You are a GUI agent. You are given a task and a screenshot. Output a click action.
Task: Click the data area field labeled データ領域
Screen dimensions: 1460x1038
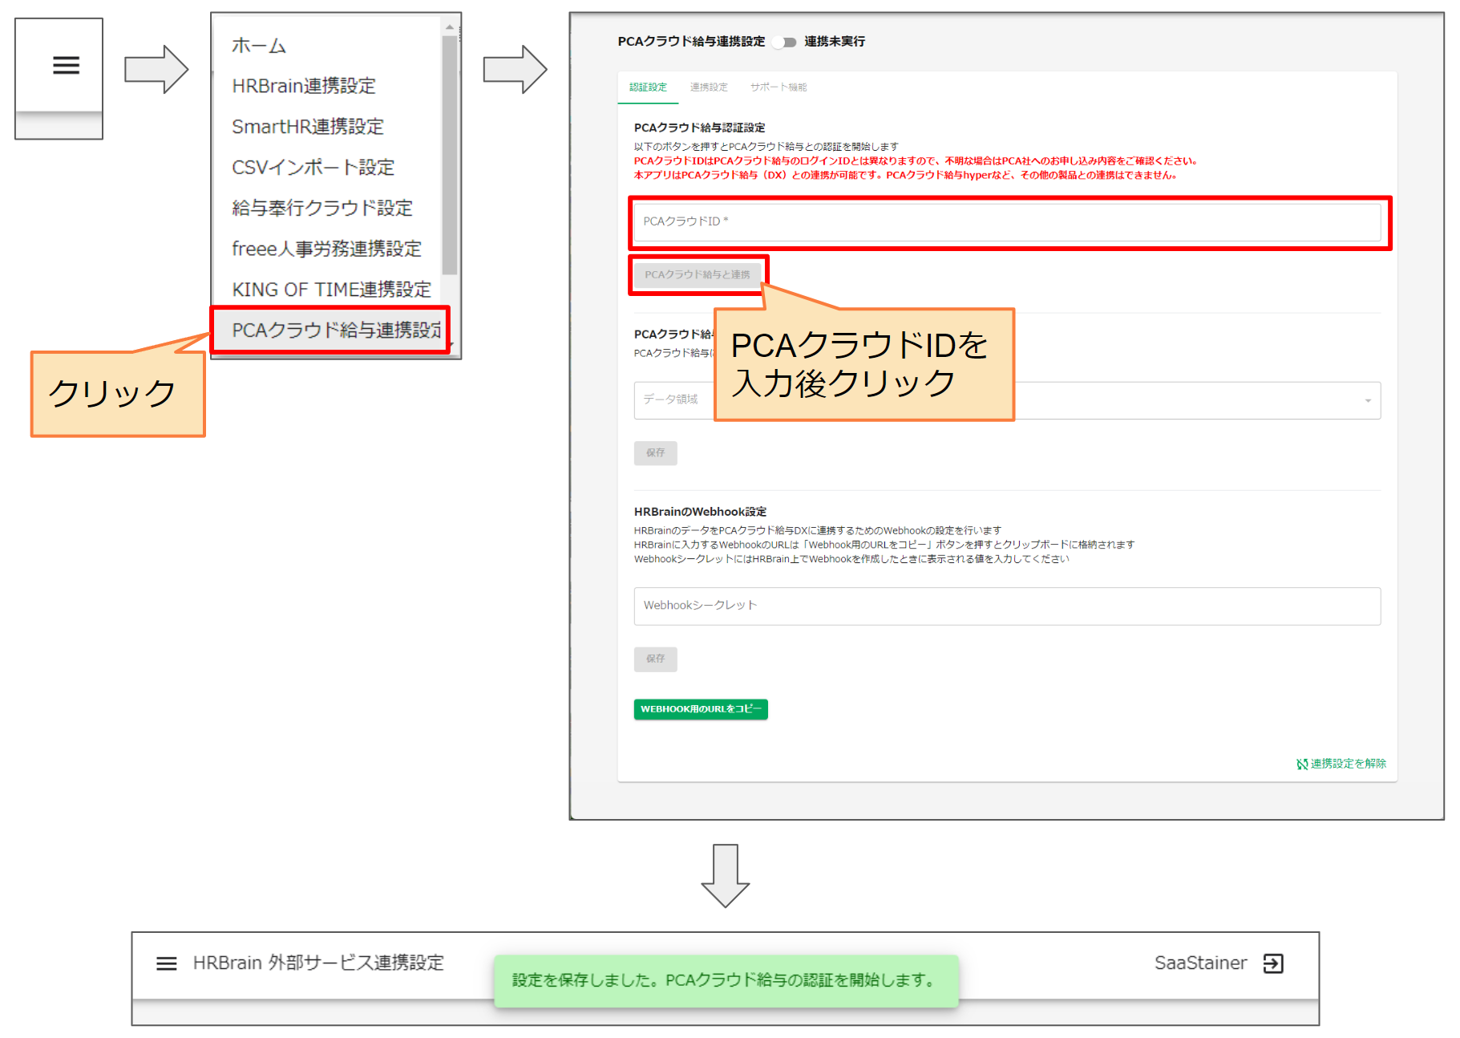pyautogui.click(x=1007, y=401)
